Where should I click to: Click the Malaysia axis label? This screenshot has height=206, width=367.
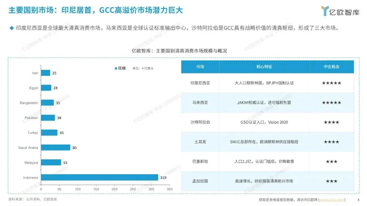coord(31,163)
